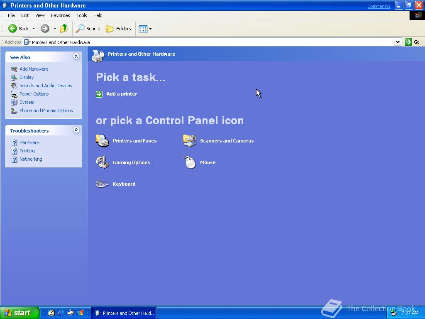
Task: Open the File menu
Action: pyautogui.click(x=11, y=15)
